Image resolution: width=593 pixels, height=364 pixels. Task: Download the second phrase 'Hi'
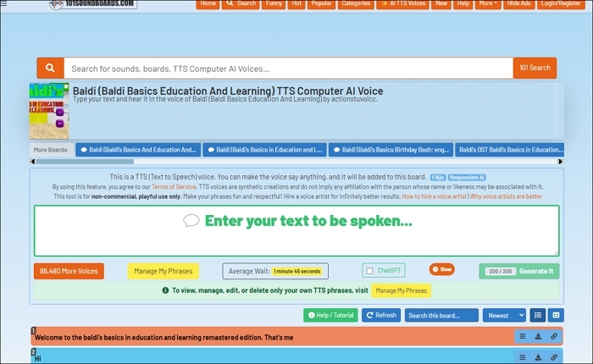(x=538, y=358)
